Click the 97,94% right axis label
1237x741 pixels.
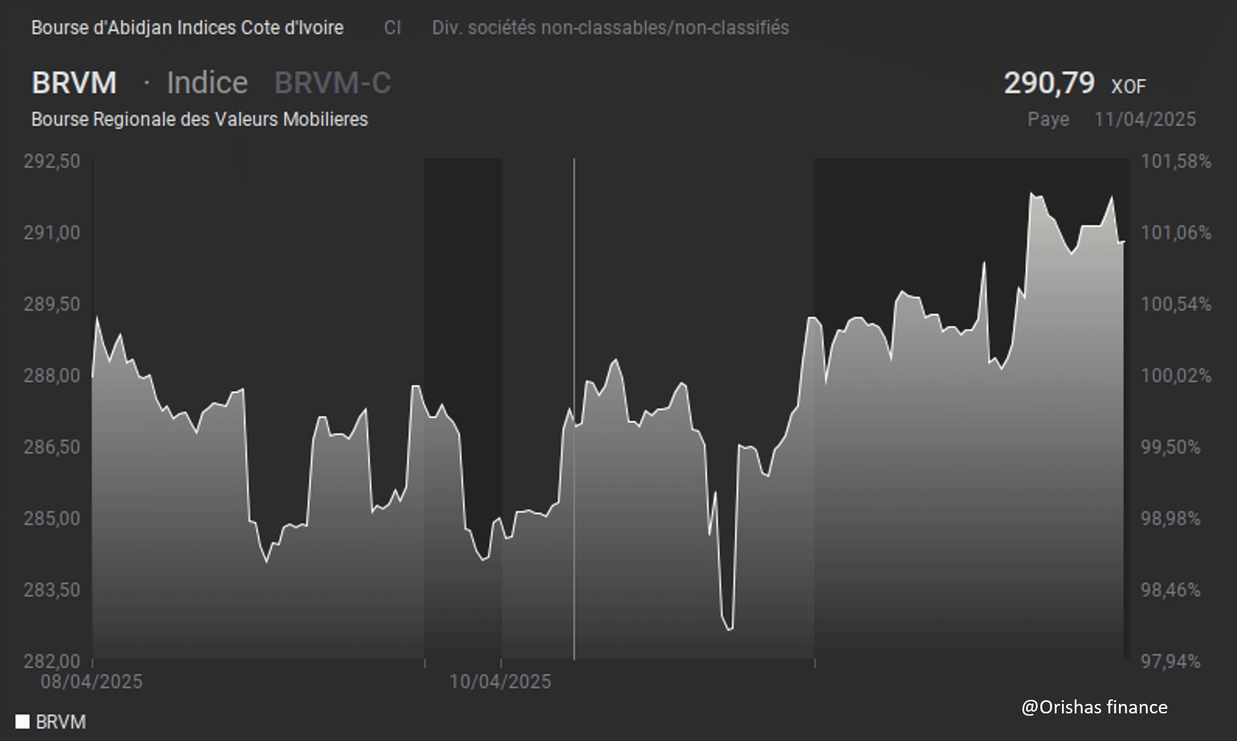click(1171, 661)
